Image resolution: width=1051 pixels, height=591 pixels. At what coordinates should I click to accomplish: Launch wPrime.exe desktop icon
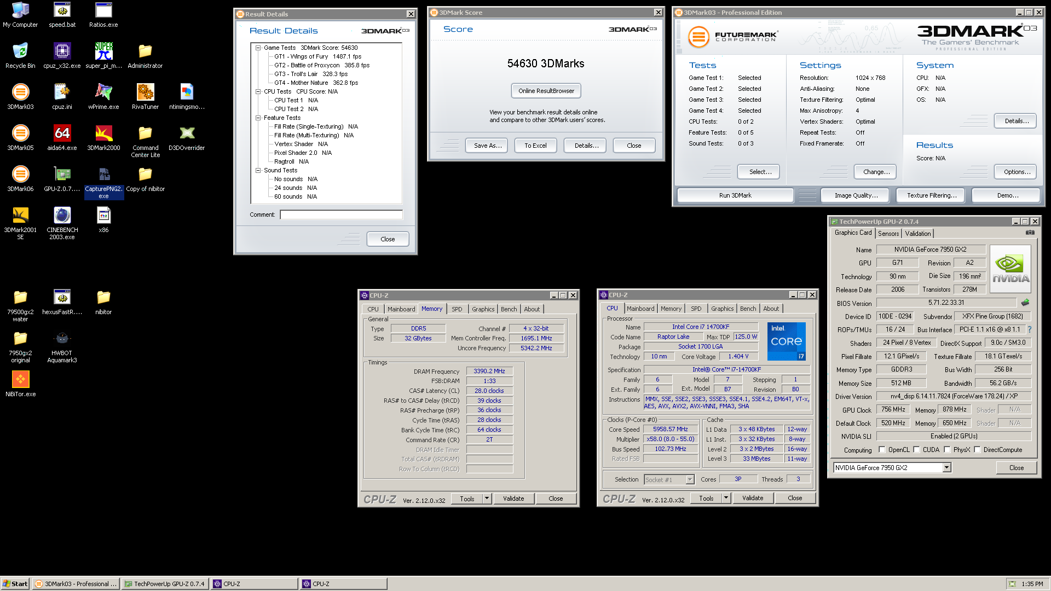(103, 97)
